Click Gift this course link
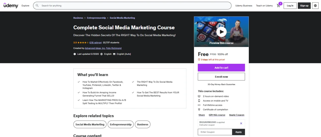 pos(217,115)
